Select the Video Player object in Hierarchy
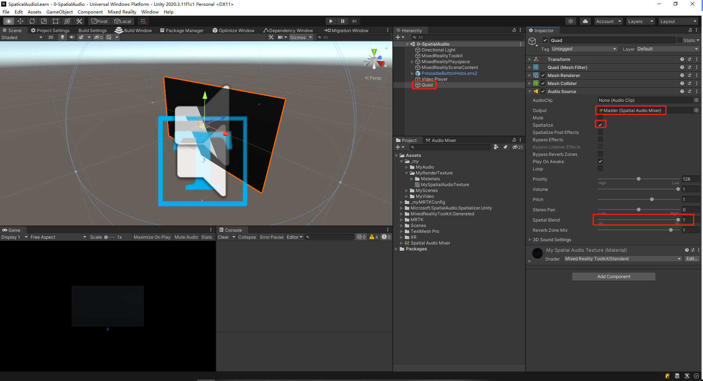 [x=434, y=79]
